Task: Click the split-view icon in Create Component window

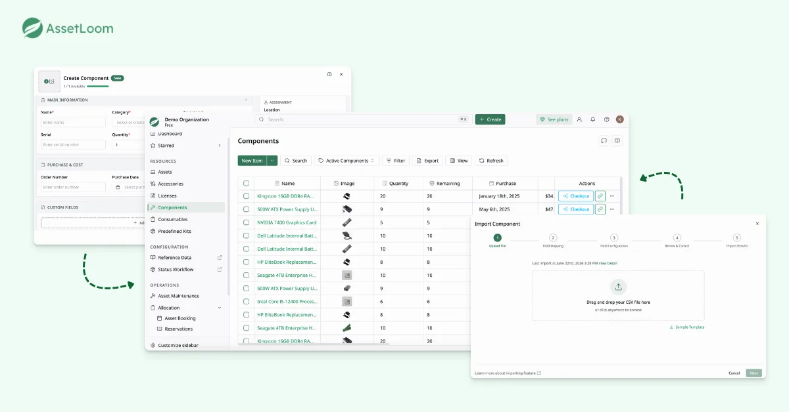Action: pos(329,74)
